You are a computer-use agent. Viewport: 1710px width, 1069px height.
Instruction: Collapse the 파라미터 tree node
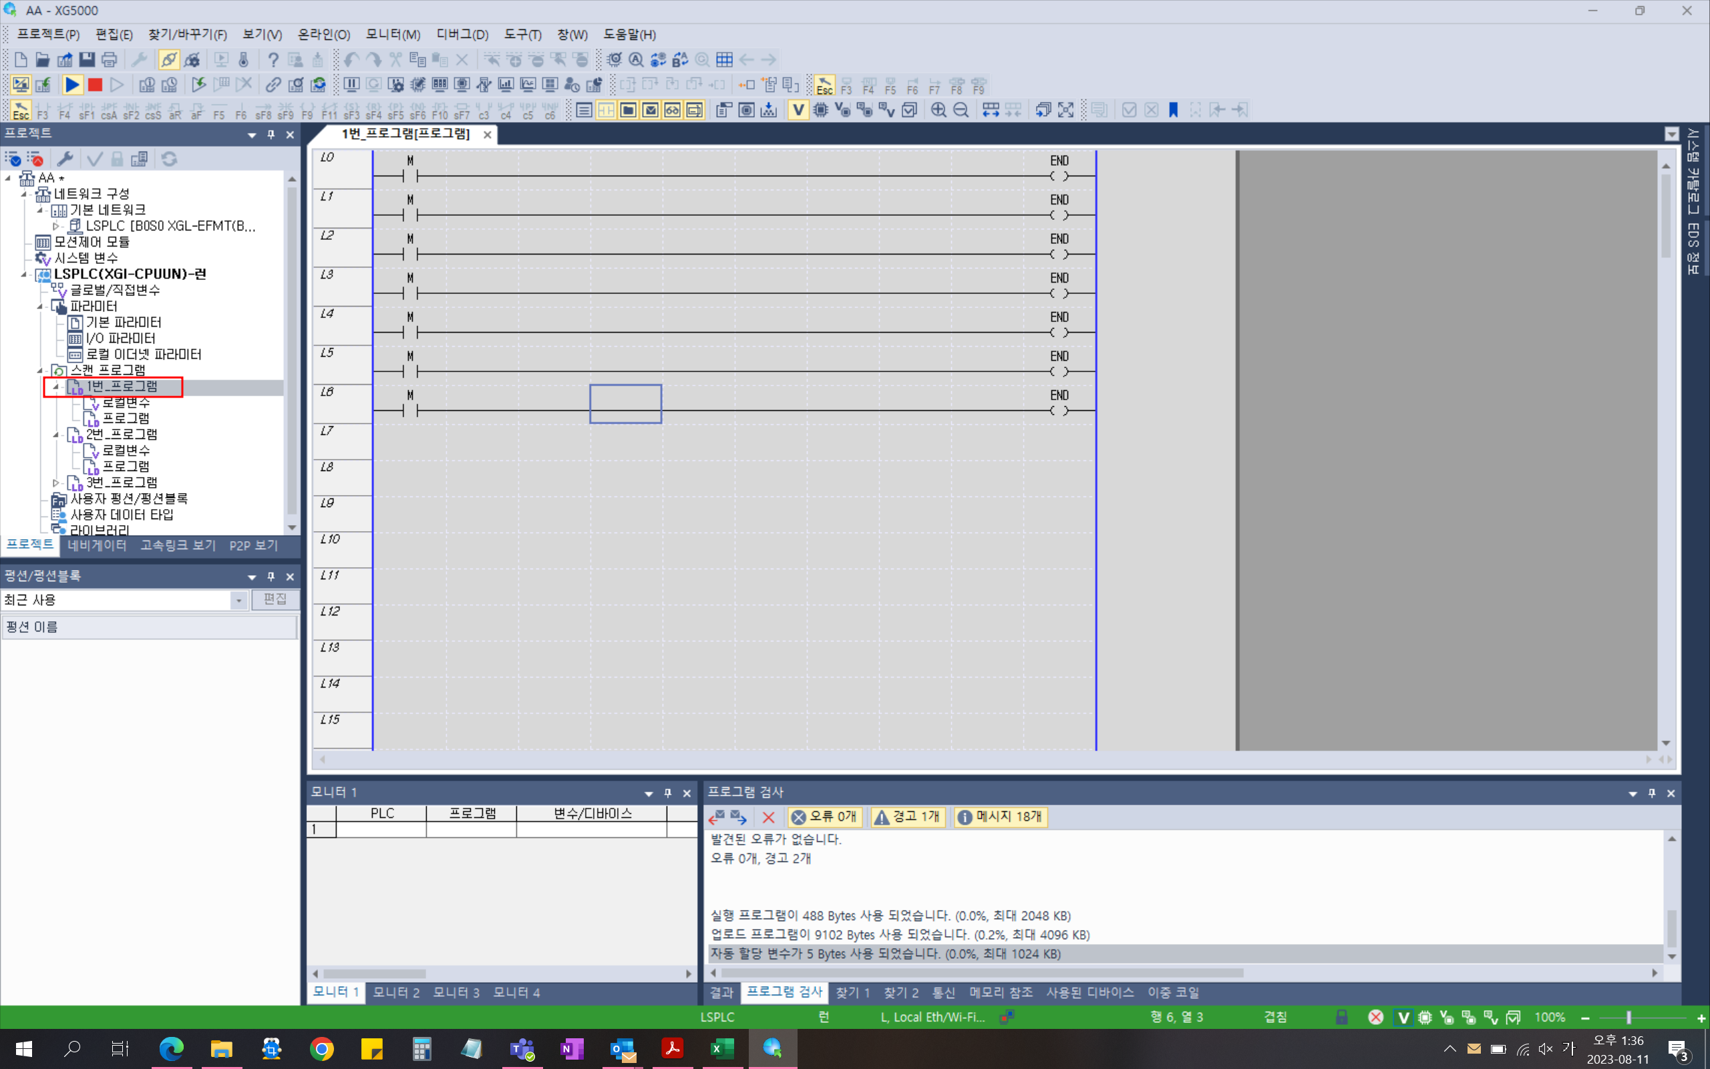(40, 307)
